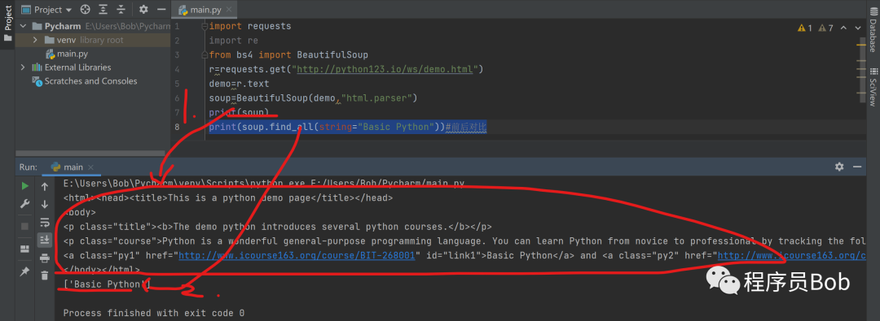The image size is (880, 321).
Task: Open run configuration wrench icon
Action: pos(24,204)
